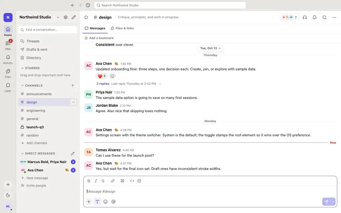Switch to Files & links tab

pos(122,28)
